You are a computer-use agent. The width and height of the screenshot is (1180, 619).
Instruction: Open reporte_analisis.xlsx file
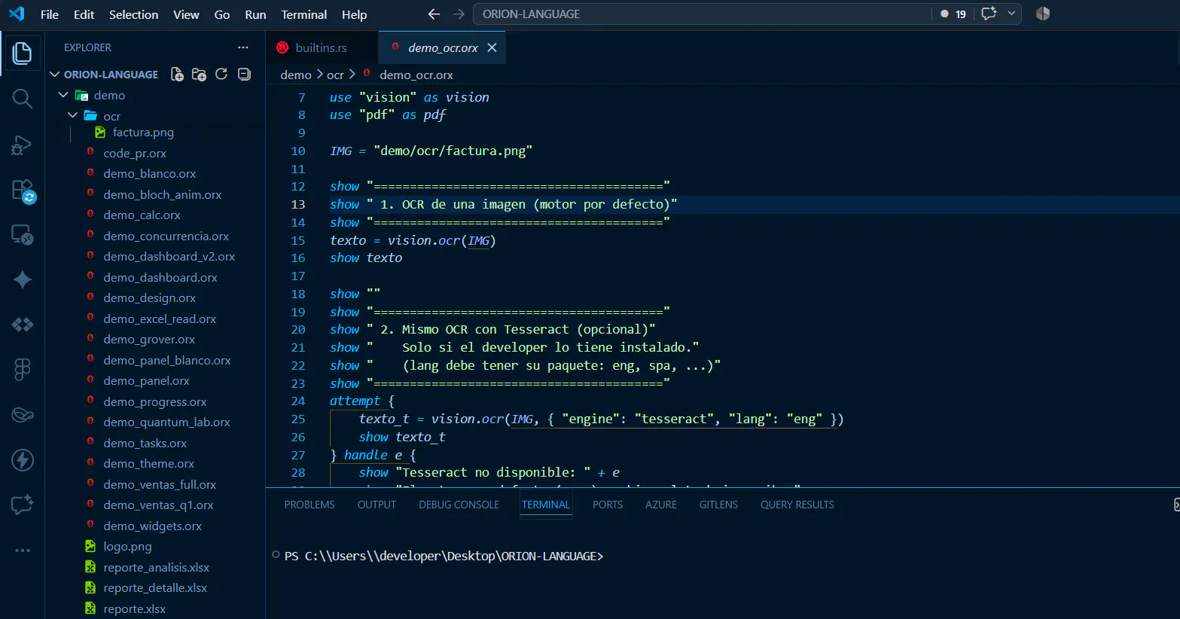click(156, 567)
